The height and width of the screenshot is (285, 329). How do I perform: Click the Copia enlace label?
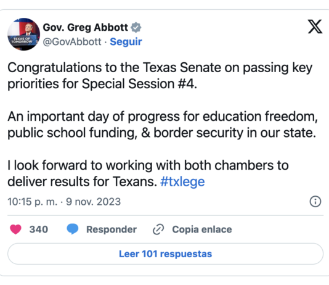[x=202, y=229]
